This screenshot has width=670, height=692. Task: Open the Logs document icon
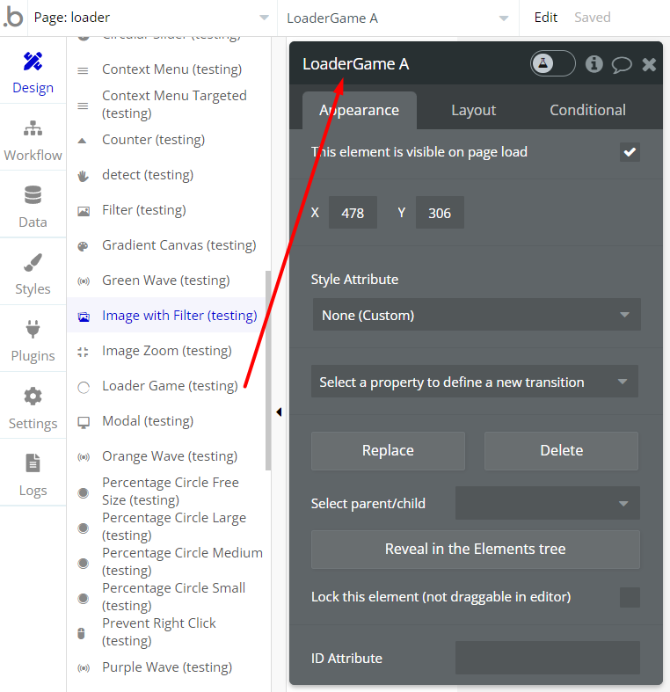33,463
